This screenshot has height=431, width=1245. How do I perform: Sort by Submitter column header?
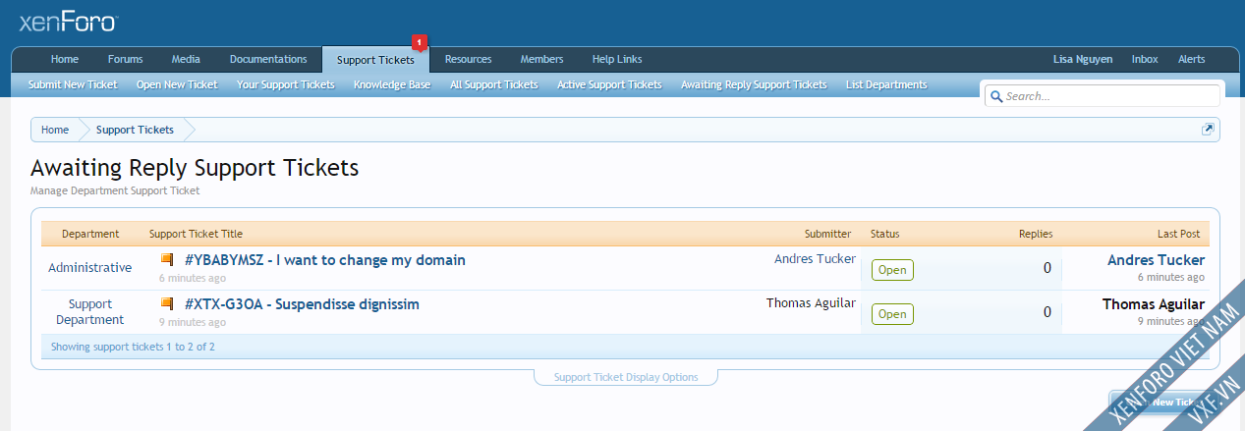tap(827, 234)
